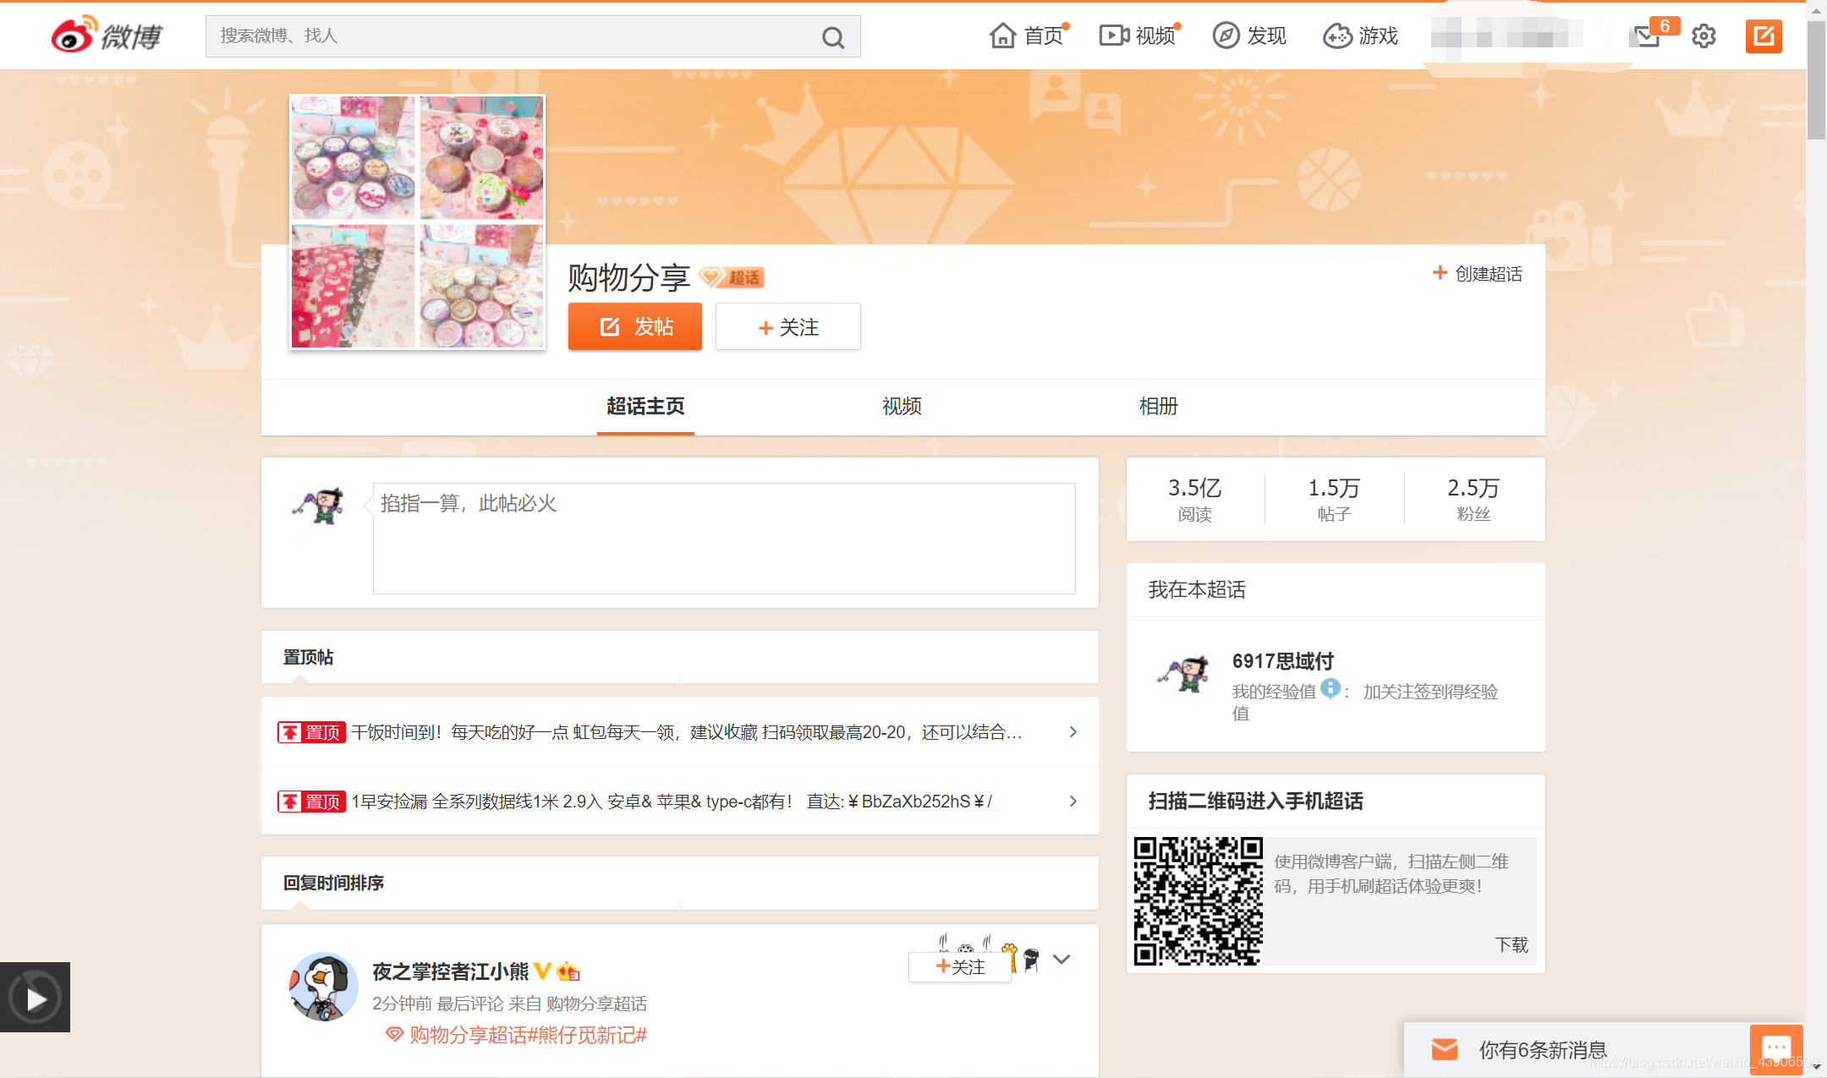Viewport: 1827px width, 1078px height.
Task: Switch to the 相册 tab
Action: pos(1158,407)
